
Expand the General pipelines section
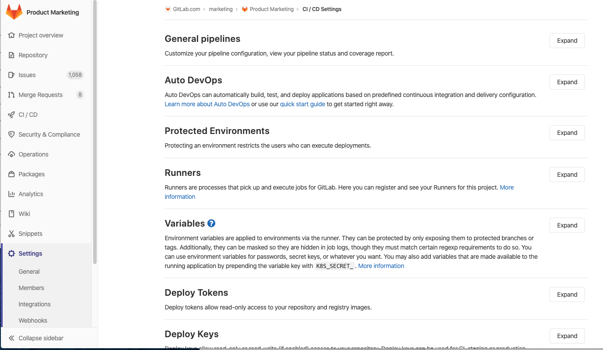coord(567,41)
